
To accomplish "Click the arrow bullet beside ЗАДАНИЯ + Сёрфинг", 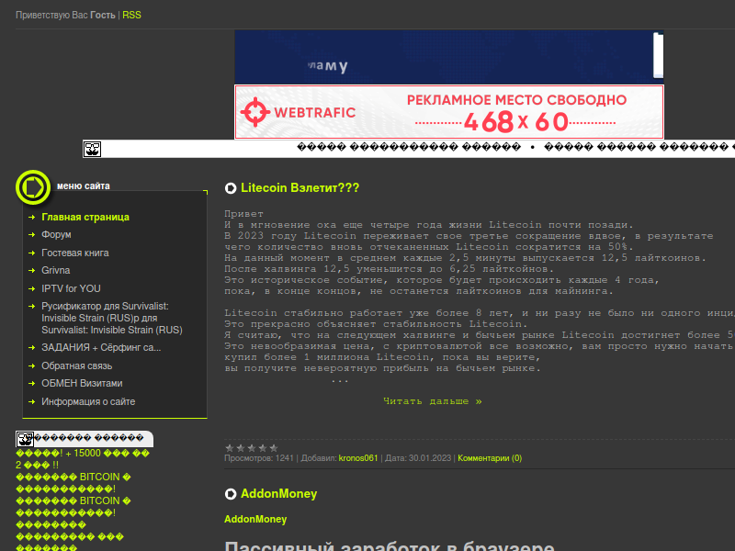I will pyautogui.click(x=32, y=348).
